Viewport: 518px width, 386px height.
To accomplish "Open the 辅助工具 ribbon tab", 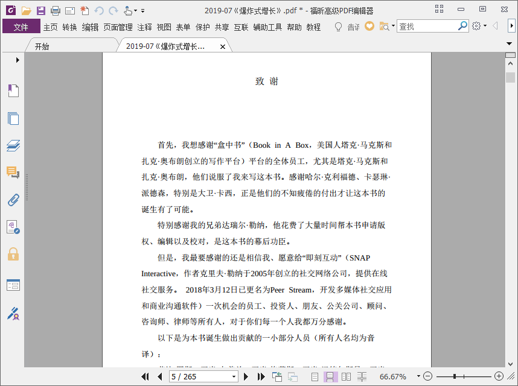I will [x=267, y=27].
